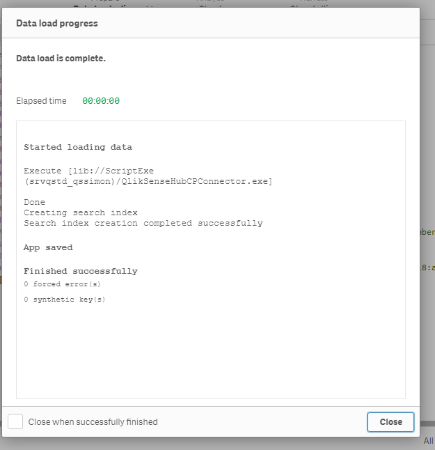Click the 'Done' log line
The width and height of the screenshot is (435, 450).
pyautogui.click(x=34, y=202)
